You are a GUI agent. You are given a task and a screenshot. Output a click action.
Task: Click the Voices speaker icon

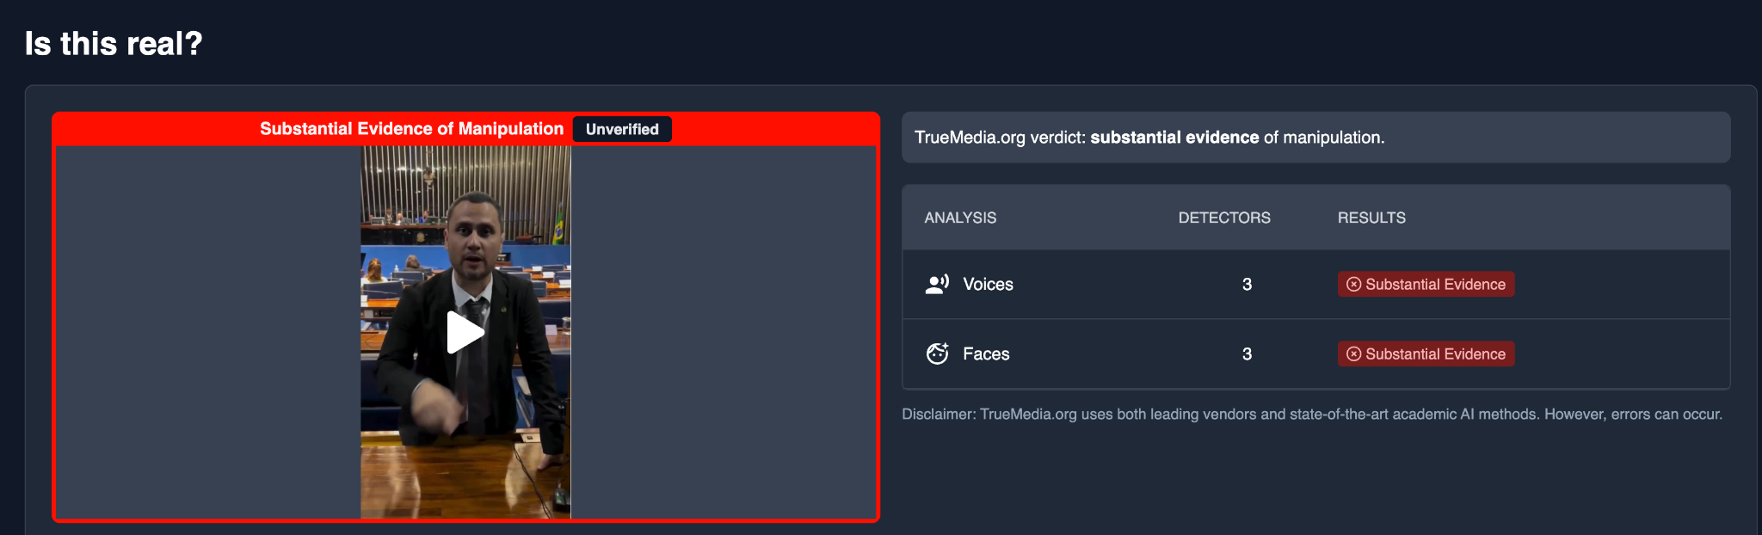tap(937, 284)
